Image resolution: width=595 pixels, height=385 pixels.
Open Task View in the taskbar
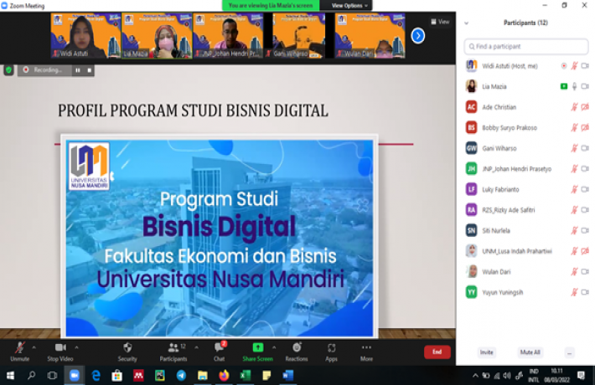coord(52,376)
